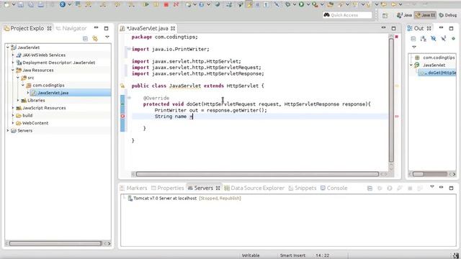Click the Tomcat server icon in Servers view
The width and height of the screenshot is (461, 259).
pos(130,199)
